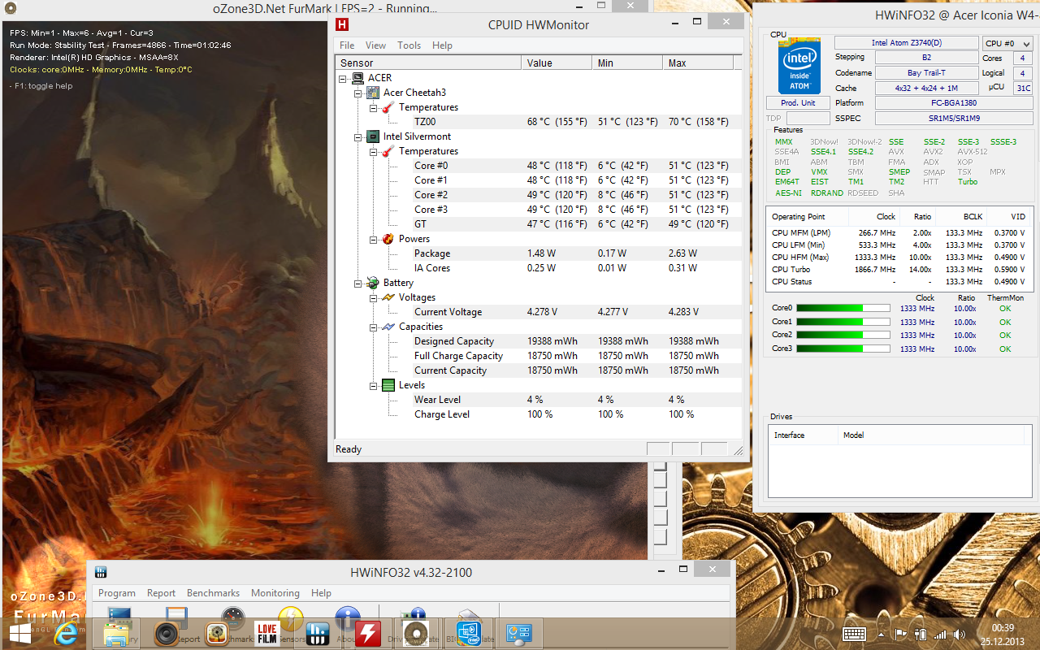This screenshot has height=650, width=1040.
Task: Click the Core1 green usage bar
Action: (x=843, y=322)
